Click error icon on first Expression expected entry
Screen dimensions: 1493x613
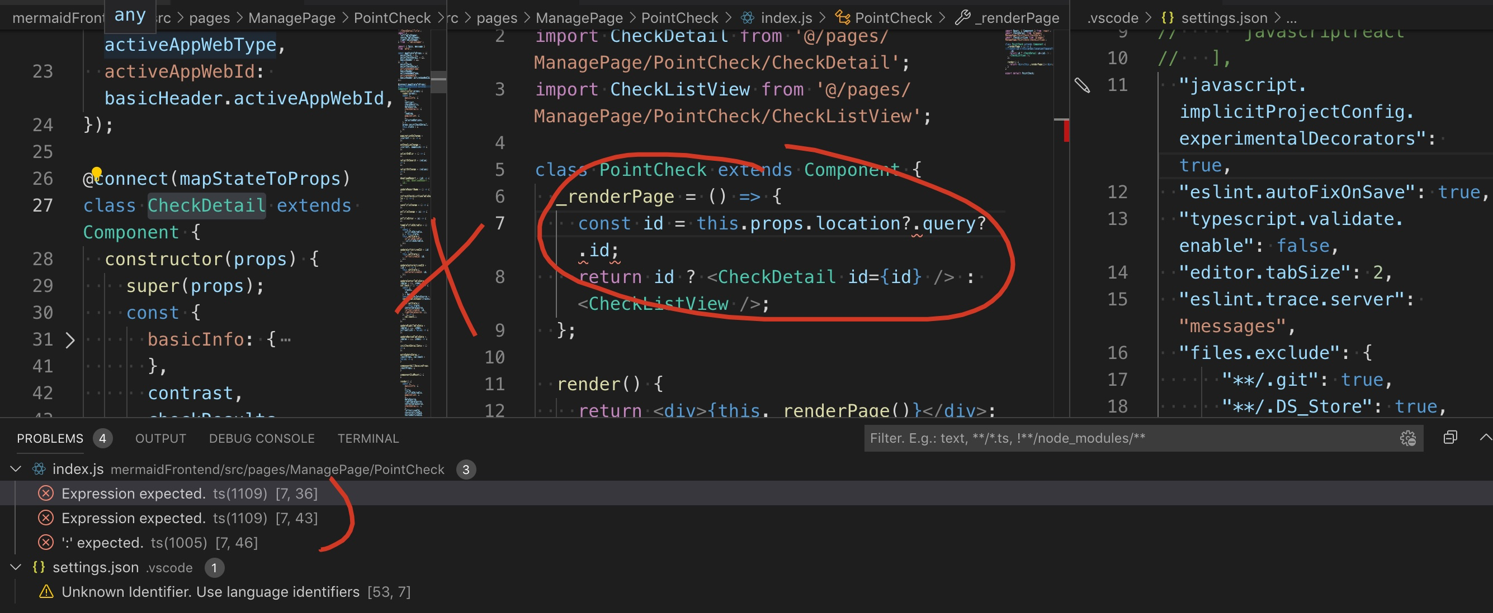tap(45, 493)
